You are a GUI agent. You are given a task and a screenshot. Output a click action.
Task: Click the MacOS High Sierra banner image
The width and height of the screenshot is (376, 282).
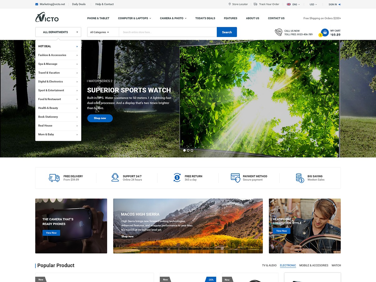(x=188, y=226)
